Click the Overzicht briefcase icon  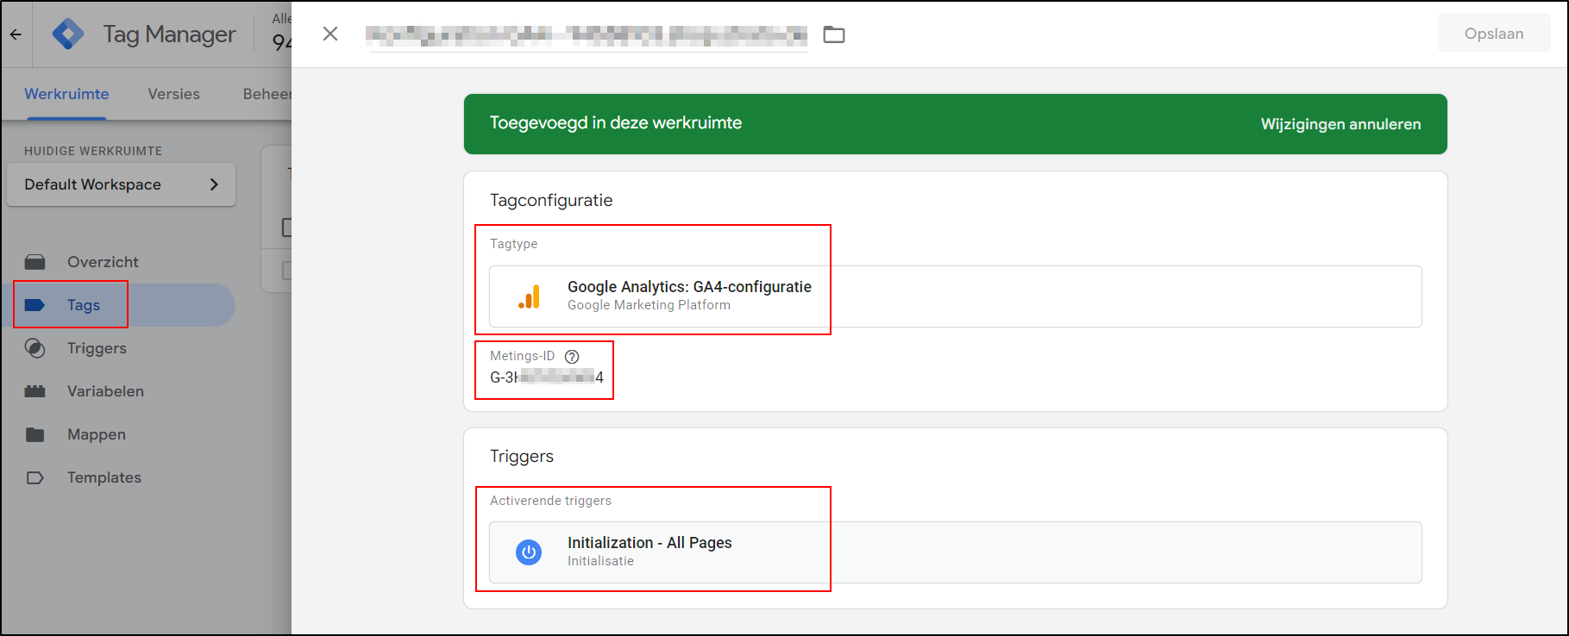(x=35, y=262)
